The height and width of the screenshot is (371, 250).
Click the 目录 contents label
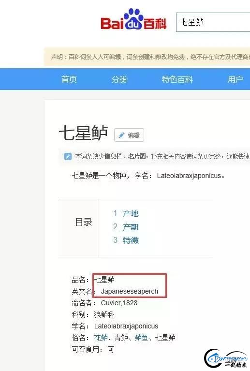(84, 222)
